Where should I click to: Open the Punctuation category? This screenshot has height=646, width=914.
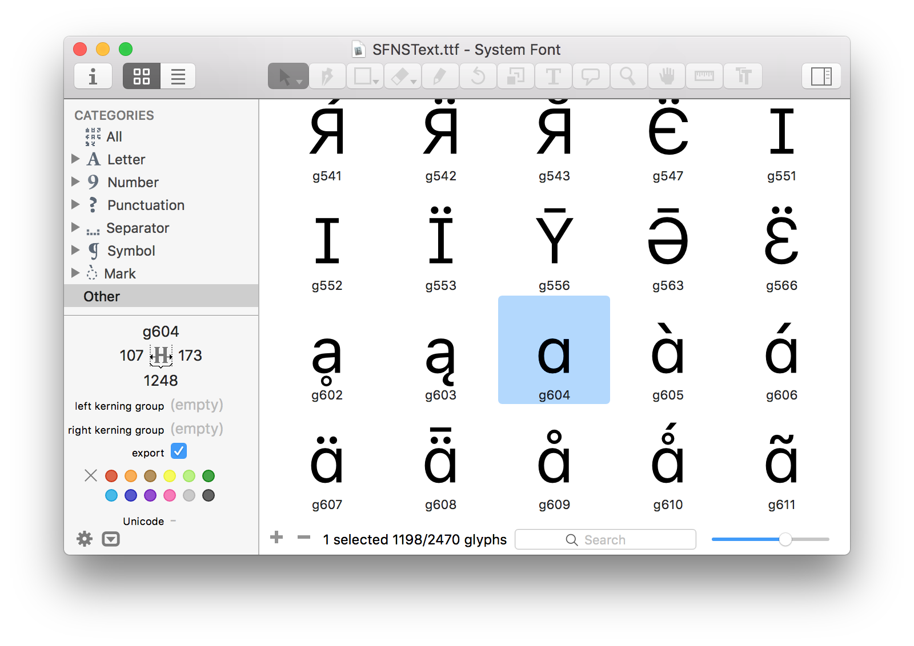click(146, 205)
